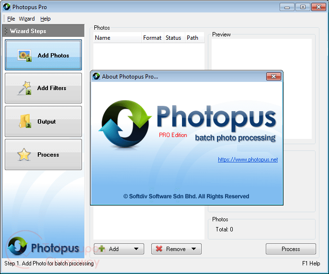The width and height of the screenshot is (329, 274).
Task: Click the Photopus Pro main window title icon
Action: [7, 7]
